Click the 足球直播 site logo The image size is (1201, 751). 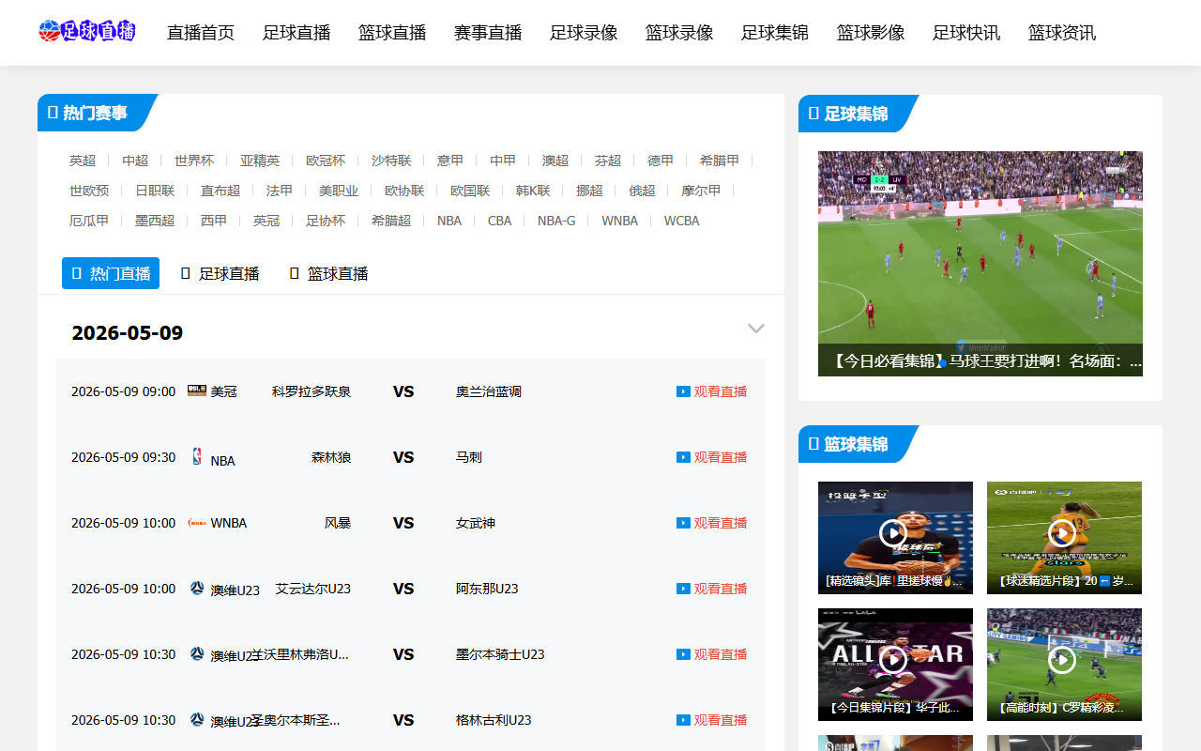click(87, 31)
